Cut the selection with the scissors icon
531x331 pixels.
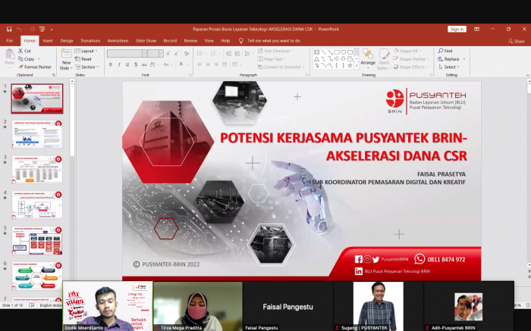tap(24, 51)
